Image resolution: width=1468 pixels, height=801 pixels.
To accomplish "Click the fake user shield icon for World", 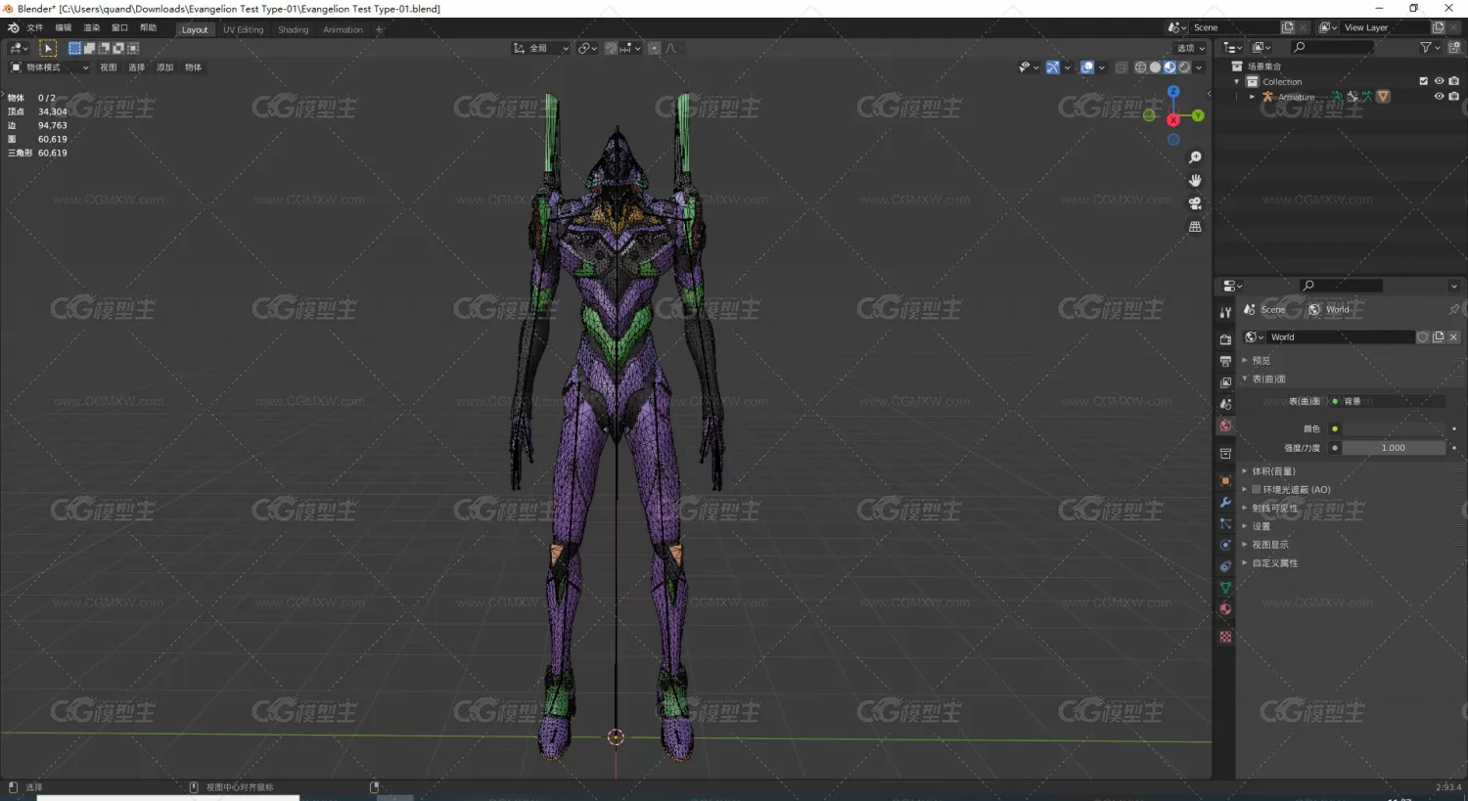I will coord(1423,336).
